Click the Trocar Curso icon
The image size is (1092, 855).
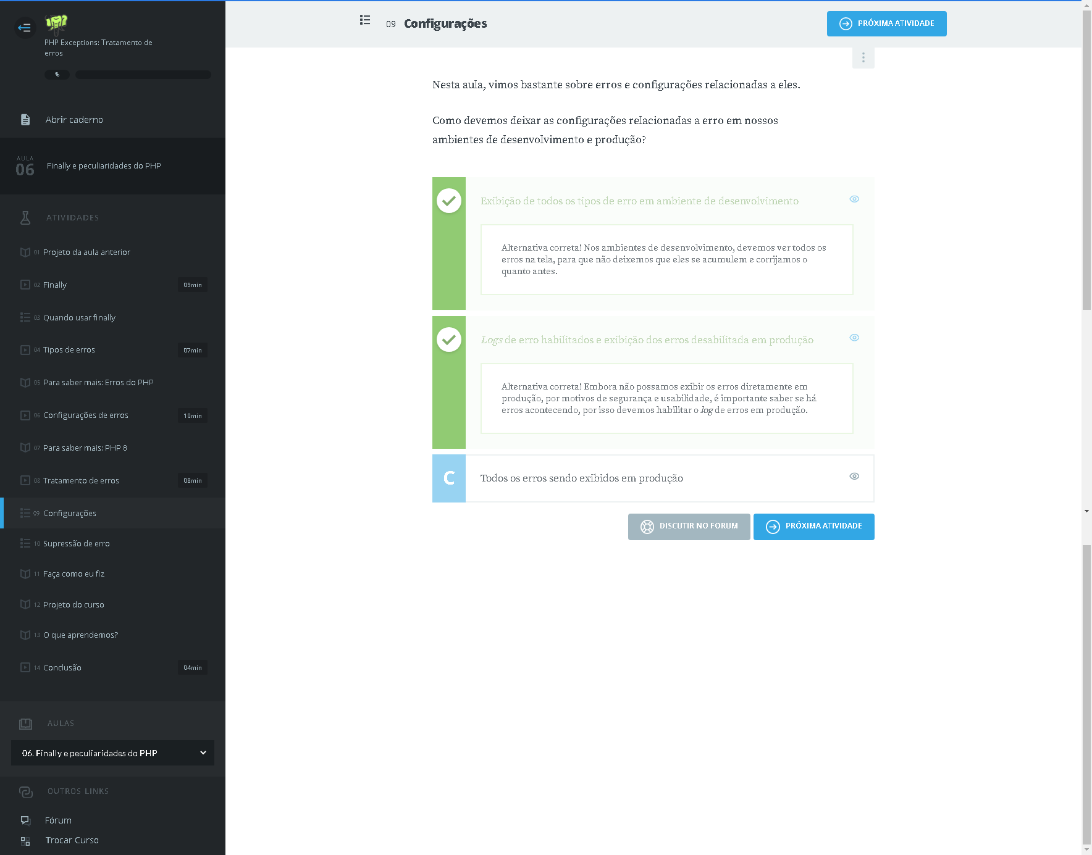[25, 841]
